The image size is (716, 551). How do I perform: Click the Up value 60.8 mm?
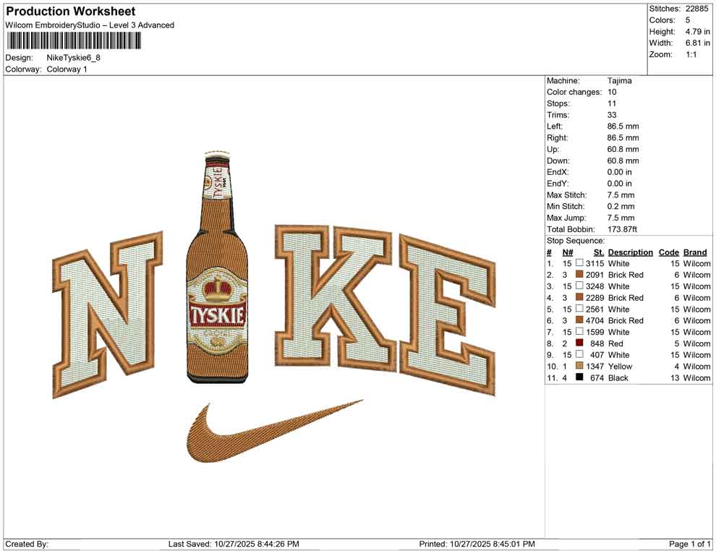(623, 149)
